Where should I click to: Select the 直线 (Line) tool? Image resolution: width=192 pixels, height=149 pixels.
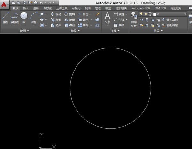tap(5, 18)
